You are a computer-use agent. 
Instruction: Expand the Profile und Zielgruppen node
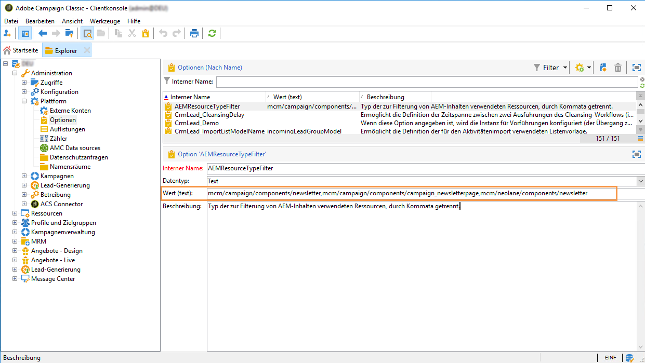point(15,223)
